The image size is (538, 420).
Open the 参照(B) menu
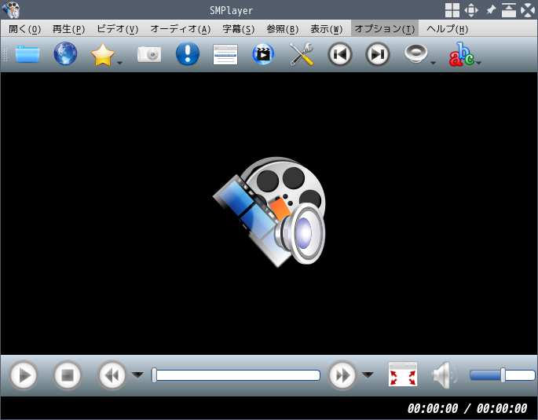[283, 29]
